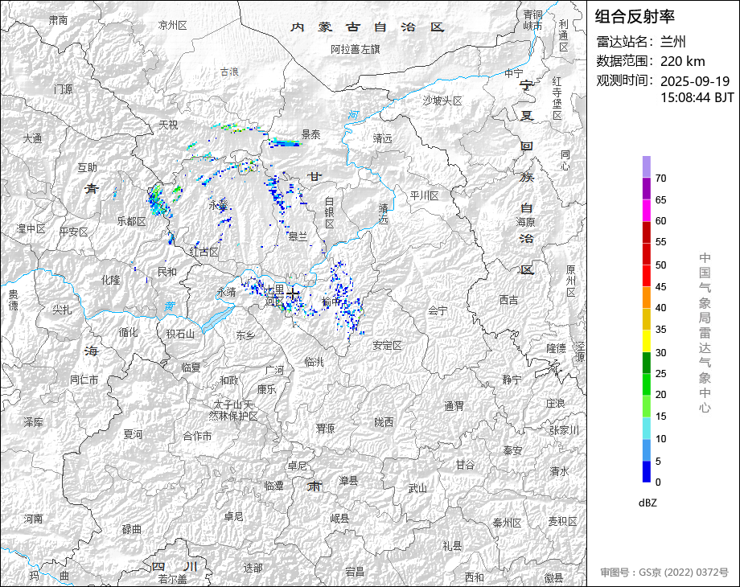This screenshot has width=740, height=587.
Task: Click the 秦州区 map label
Action: 507,523
